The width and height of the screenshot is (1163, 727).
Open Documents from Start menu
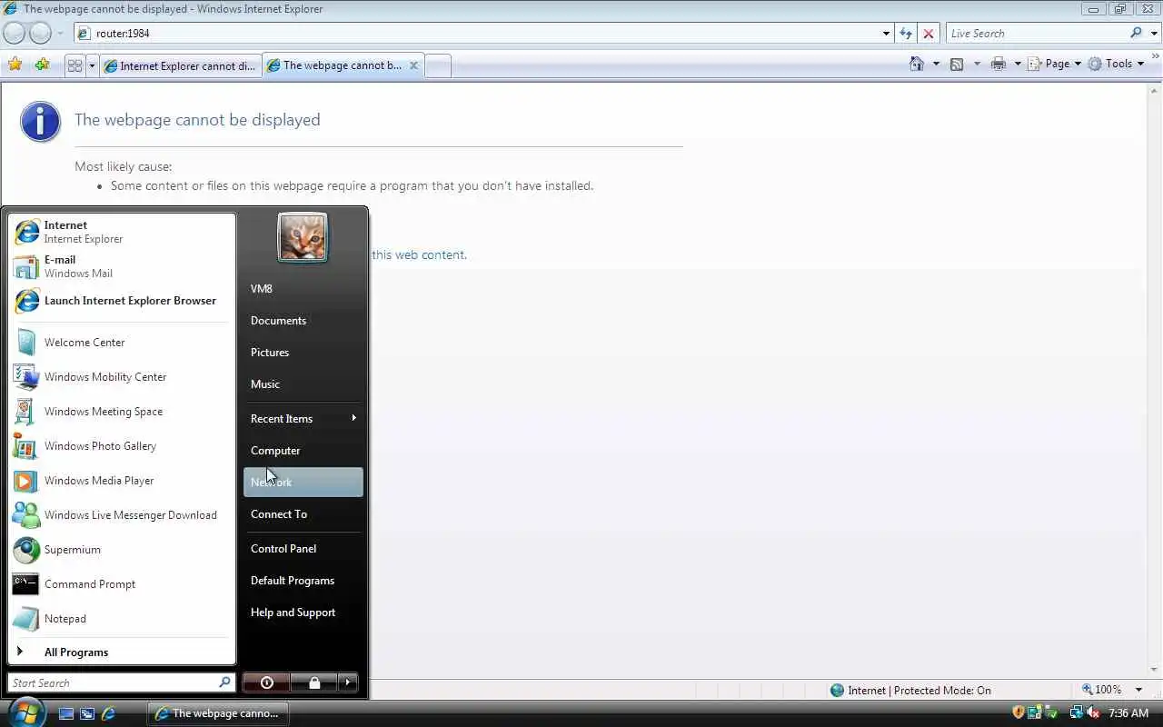303,321
